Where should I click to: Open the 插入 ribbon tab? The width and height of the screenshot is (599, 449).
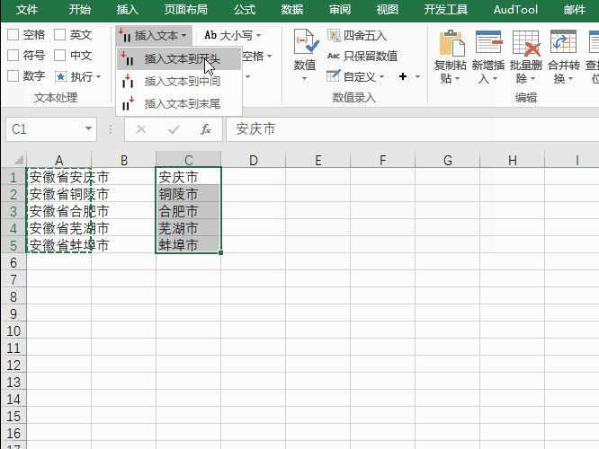(127, 9)
